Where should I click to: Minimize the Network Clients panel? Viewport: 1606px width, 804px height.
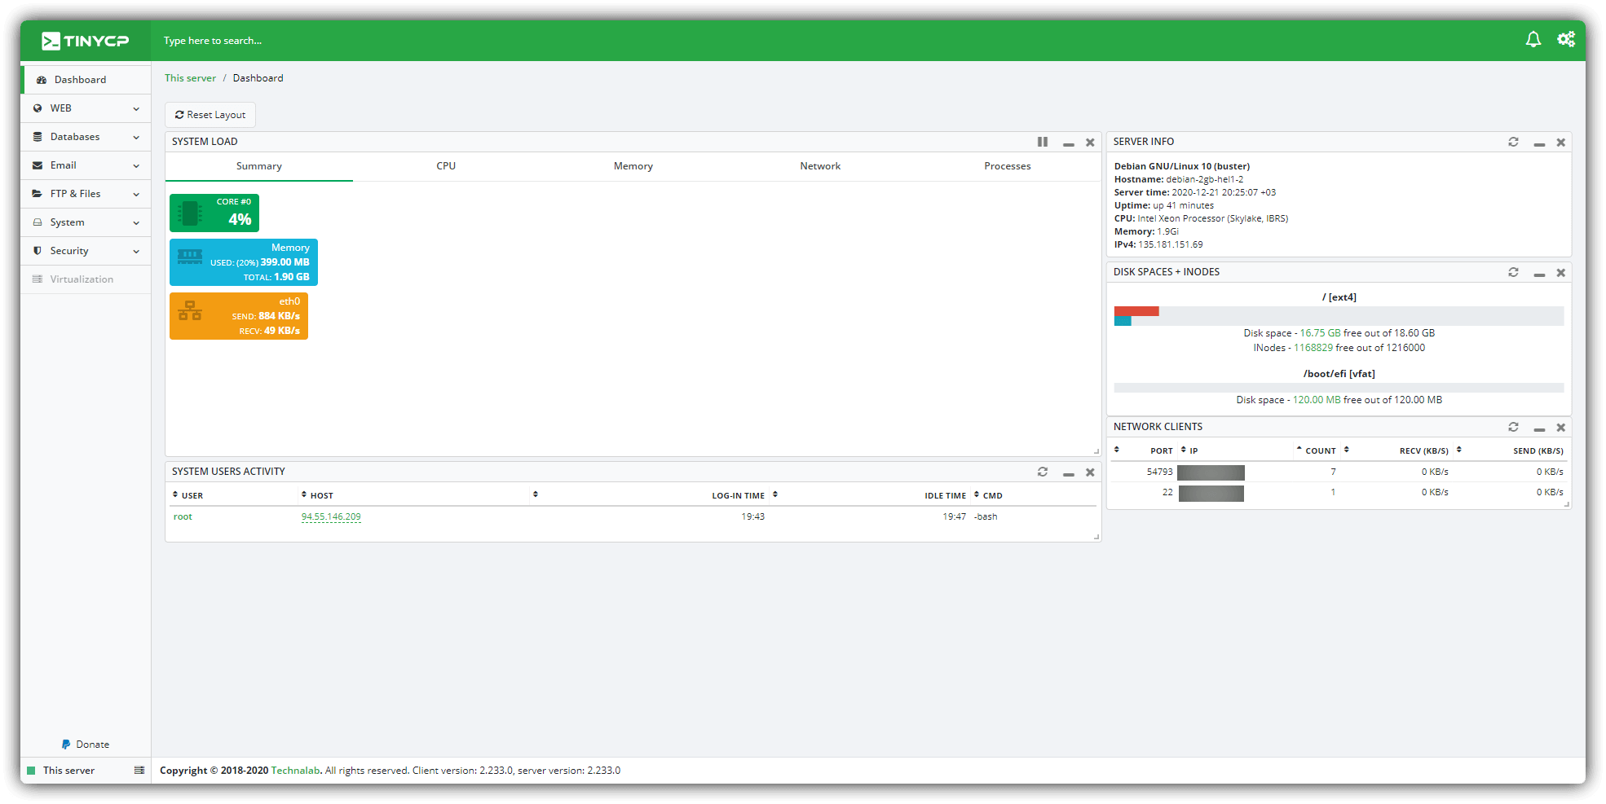1539,428
